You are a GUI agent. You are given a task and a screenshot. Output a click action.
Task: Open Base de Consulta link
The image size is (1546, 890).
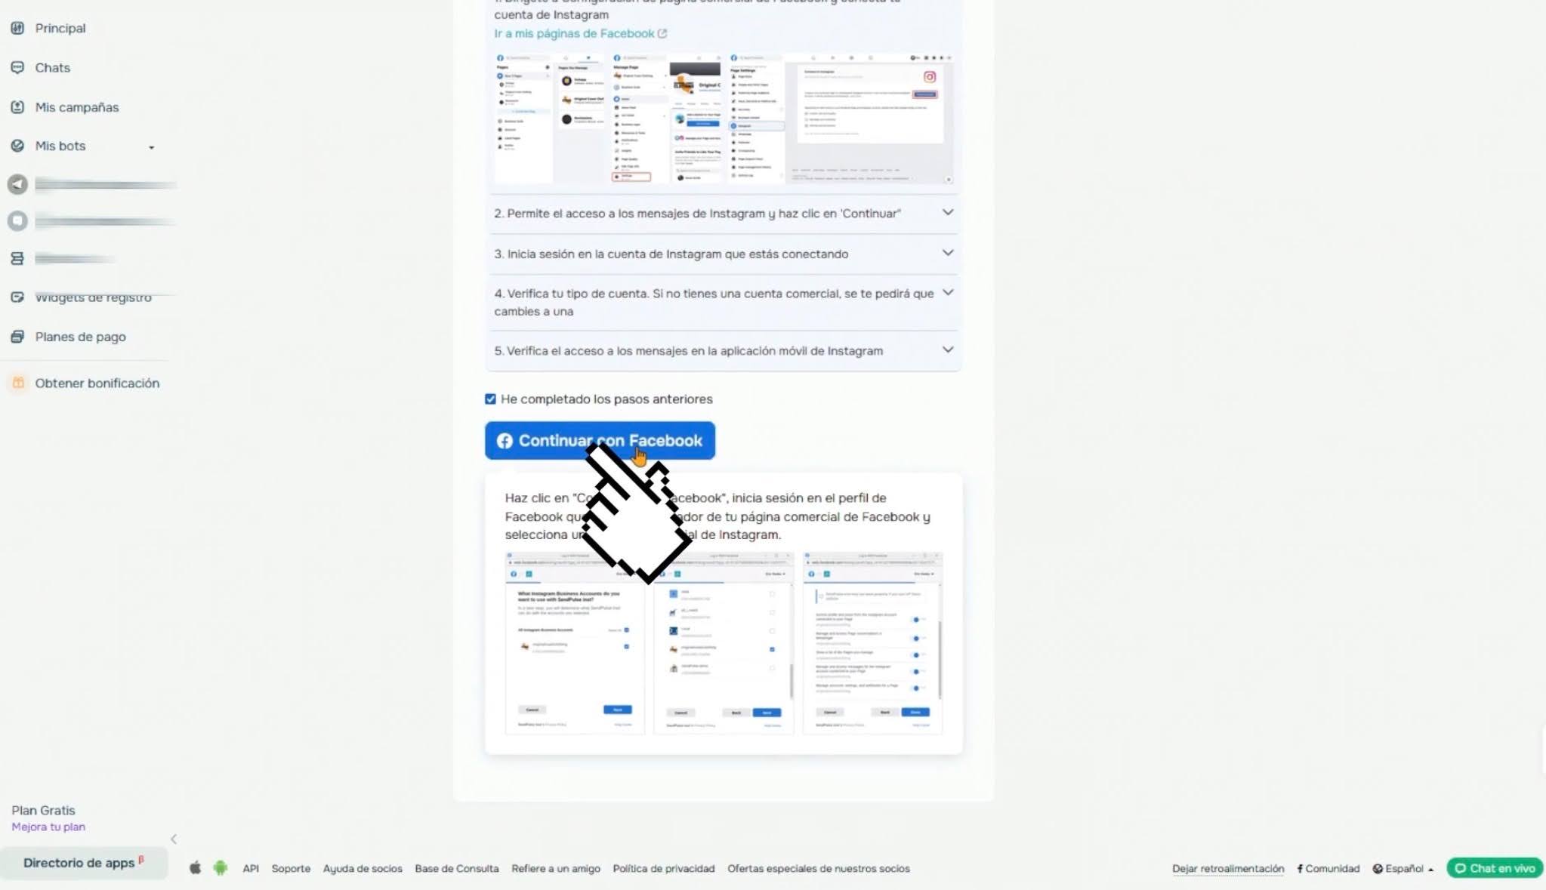(457, 868)
